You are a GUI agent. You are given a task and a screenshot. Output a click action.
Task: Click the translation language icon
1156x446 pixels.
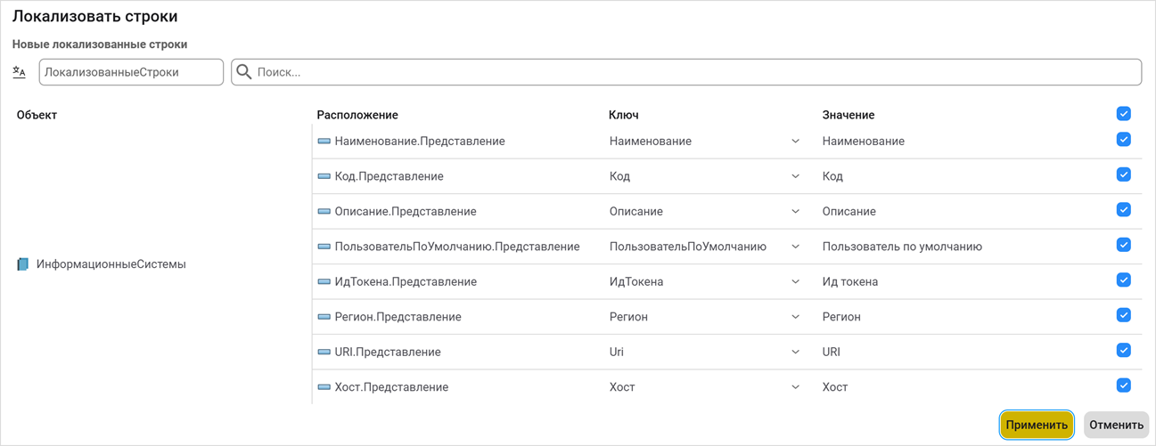20,72
